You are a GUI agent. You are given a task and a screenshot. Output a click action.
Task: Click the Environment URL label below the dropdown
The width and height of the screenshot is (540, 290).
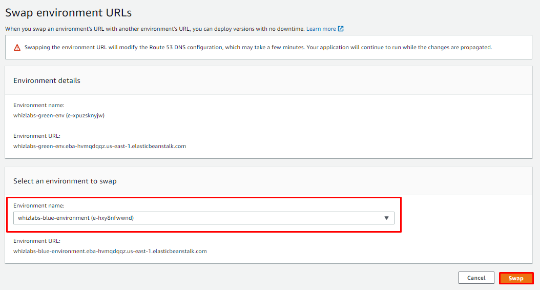point(37,241)
